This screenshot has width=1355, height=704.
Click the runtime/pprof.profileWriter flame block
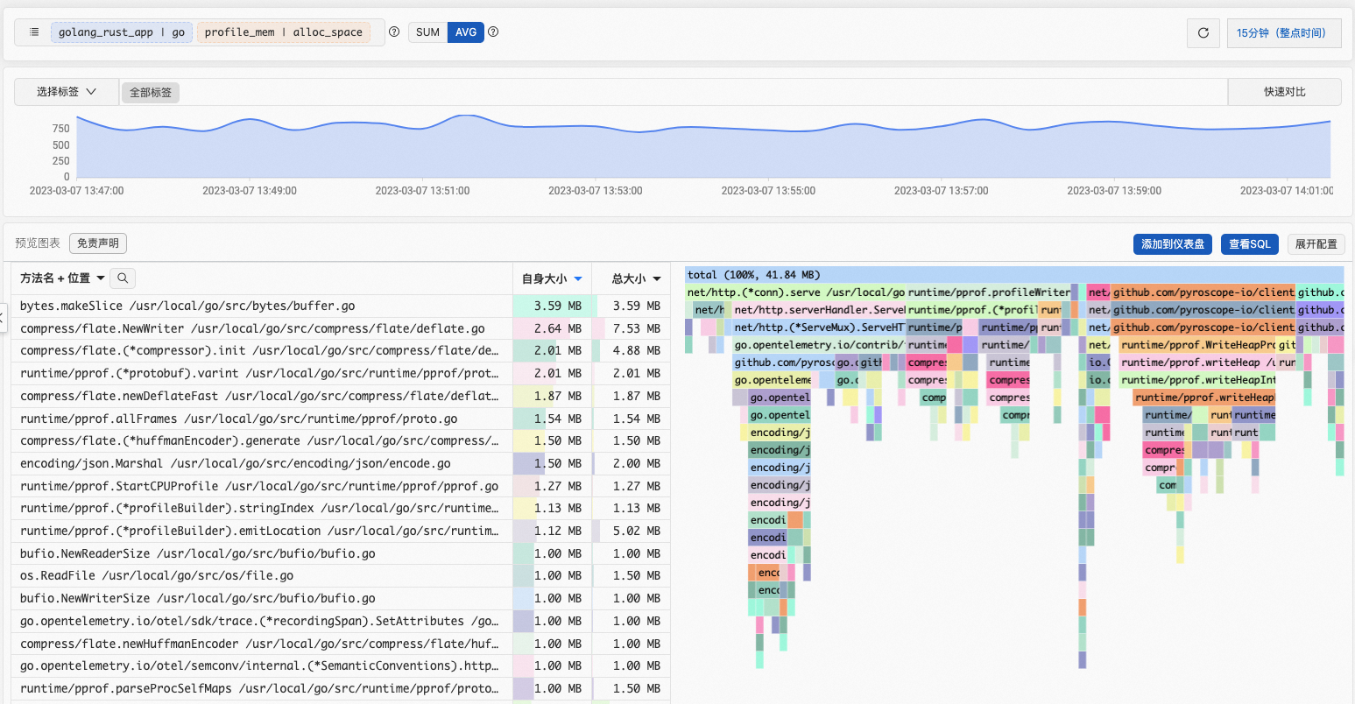click(988, 292)
